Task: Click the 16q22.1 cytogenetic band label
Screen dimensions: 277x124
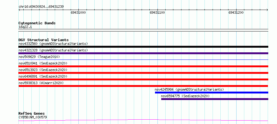Action: click(25, 27)
